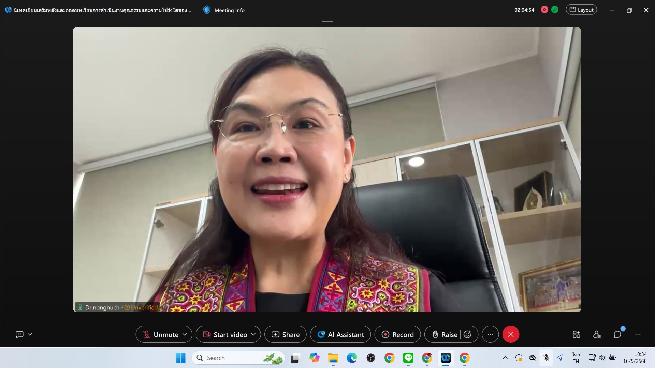This screenshot has width=655, height=368.
Task: Click muted microphone tray icon
Action: [x=546, y=358]
